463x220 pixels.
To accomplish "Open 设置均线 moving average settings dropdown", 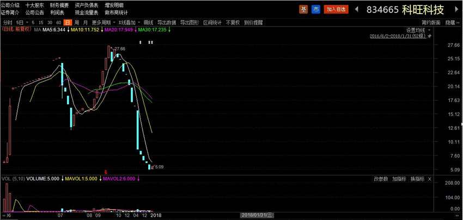I will 418,30.
